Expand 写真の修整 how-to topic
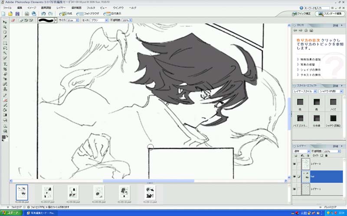This screenshot has width=347, height=216. click(306, 64)
